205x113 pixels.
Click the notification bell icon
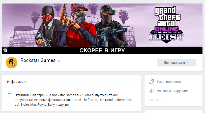pos(152,82)
